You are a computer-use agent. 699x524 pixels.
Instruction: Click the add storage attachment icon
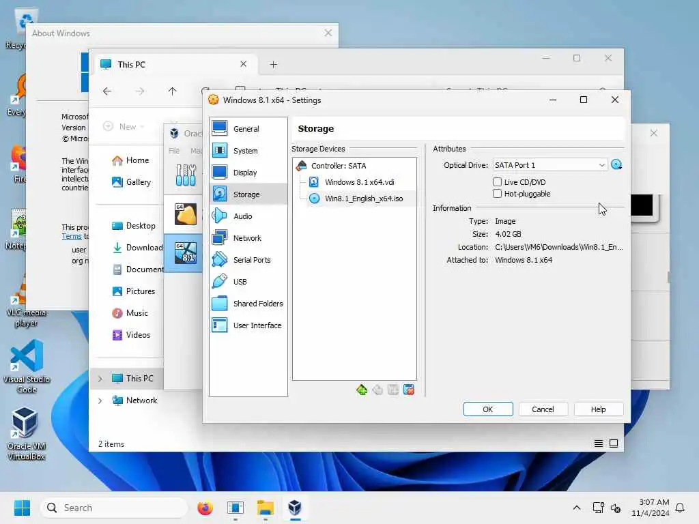click(393, 390)
